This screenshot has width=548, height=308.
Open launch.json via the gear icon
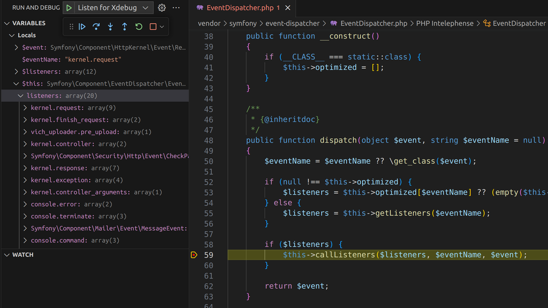pos(162,8)
